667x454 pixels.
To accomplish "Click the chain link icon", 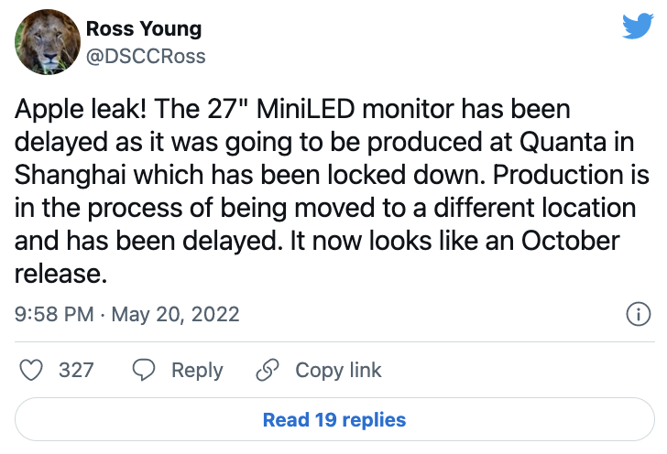I will [x=267, y=370].
